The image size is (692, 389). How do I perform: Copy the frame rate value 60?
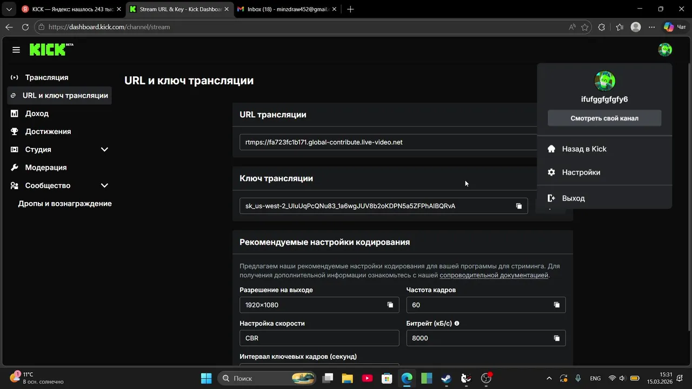557,305
